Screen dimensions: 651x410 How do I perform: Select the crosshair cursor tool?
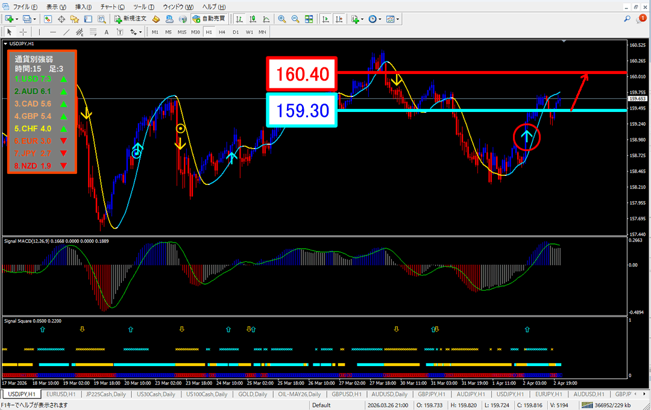click(x=23, y=32)
